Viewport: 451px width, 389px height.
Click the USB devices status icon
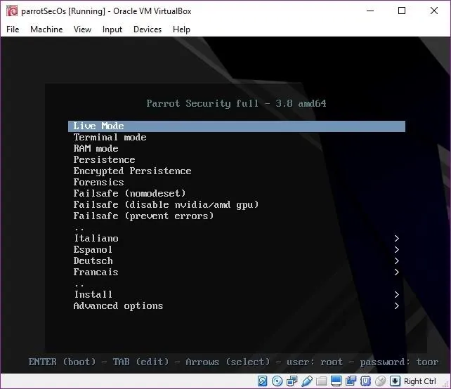[x=306, y=381]
